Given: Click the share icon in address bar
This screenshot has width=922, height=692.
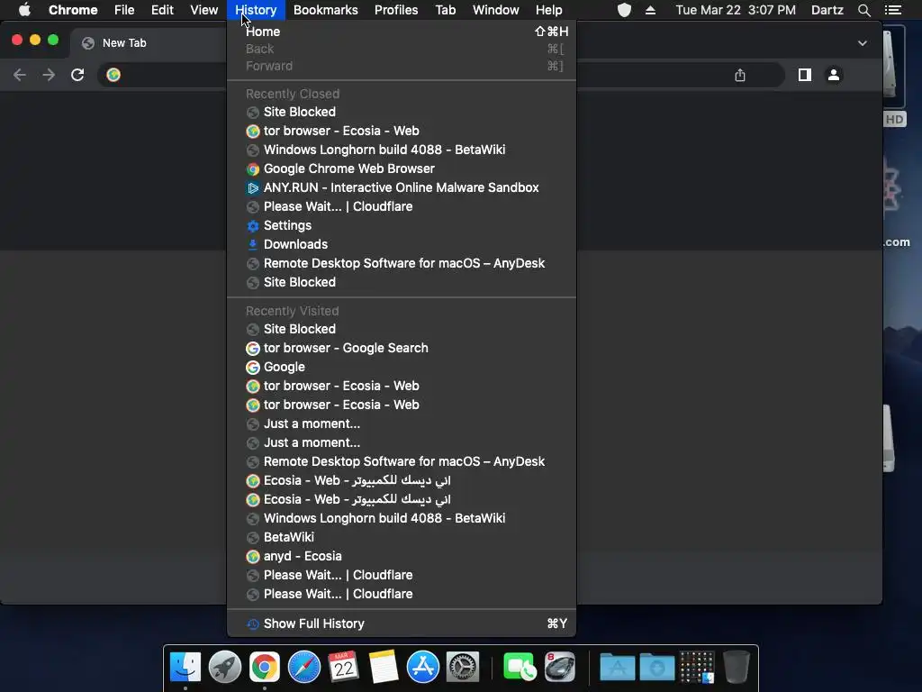Looking at the screenshot, I should pyautogui.click(x=740, y=75).
